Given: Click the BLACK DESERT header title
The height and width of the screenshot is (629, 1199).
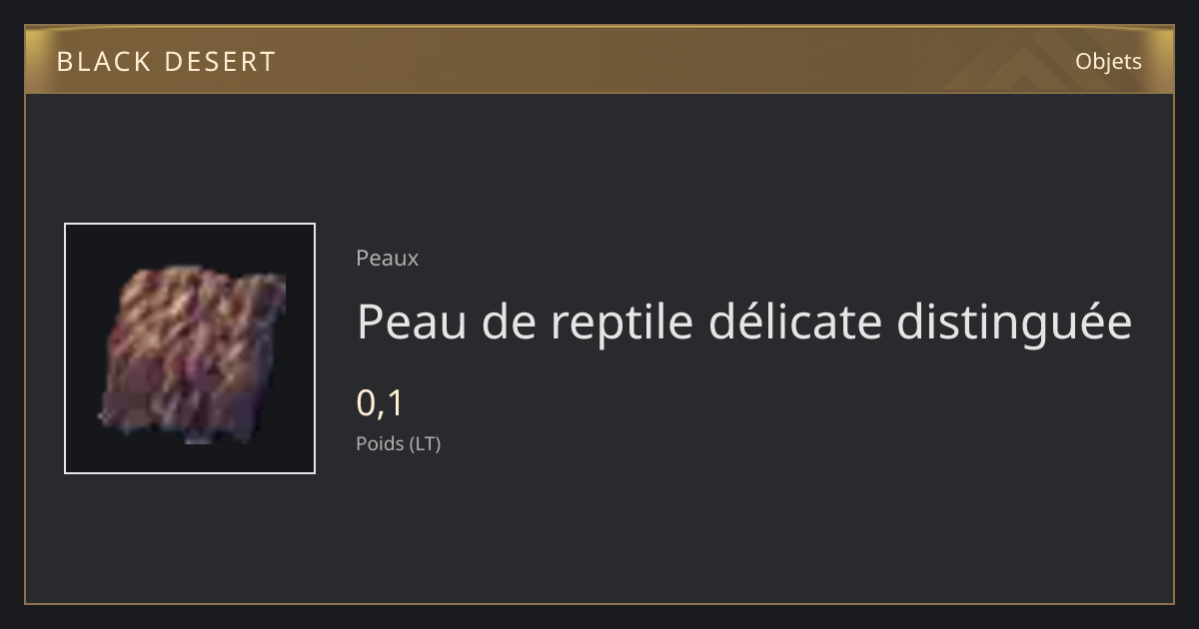Looking at the screenshot, I should coord(166,62).
